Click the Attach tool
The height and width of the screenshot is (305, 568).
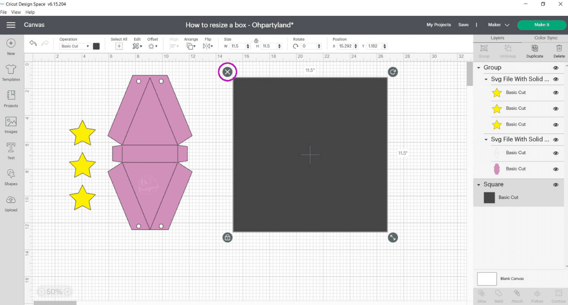pyautogui.click(x=517, y=296)
